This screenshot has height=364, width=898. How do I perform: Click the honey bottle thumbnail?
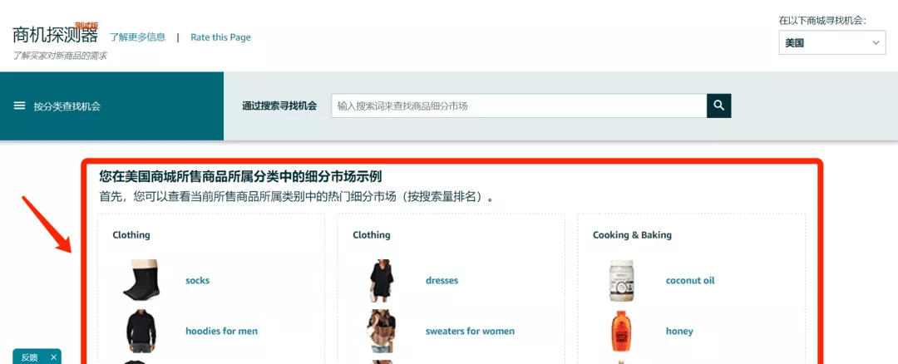point(622,331)
